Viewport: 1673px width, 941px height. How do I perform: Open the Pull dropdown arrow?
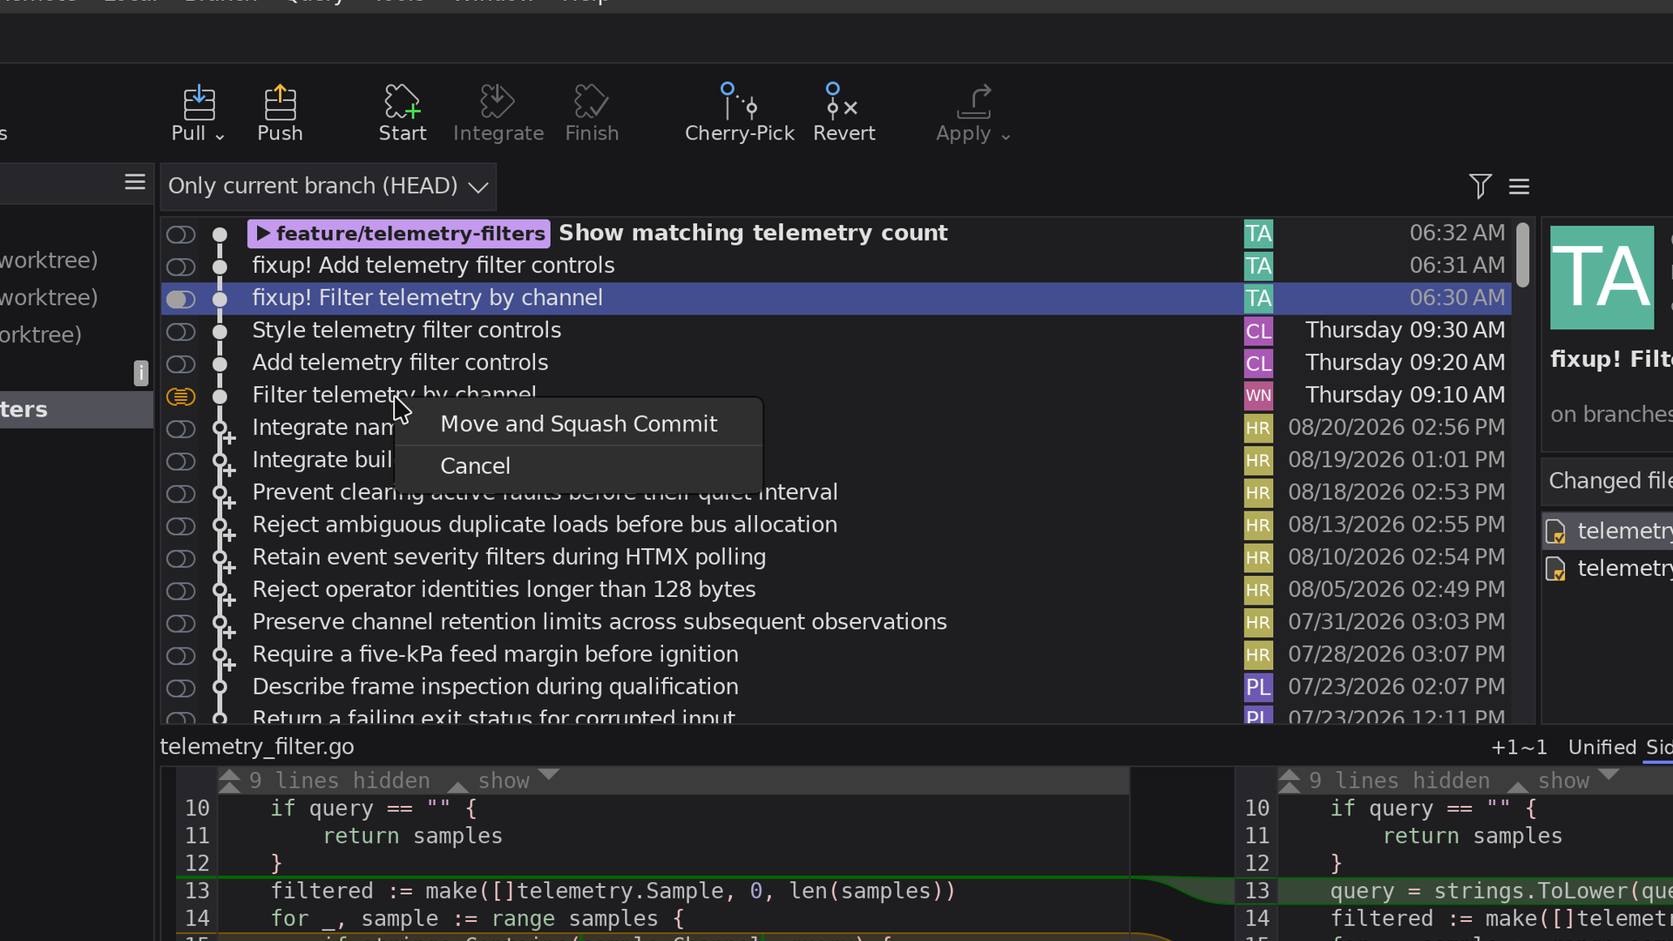(220, 137)
